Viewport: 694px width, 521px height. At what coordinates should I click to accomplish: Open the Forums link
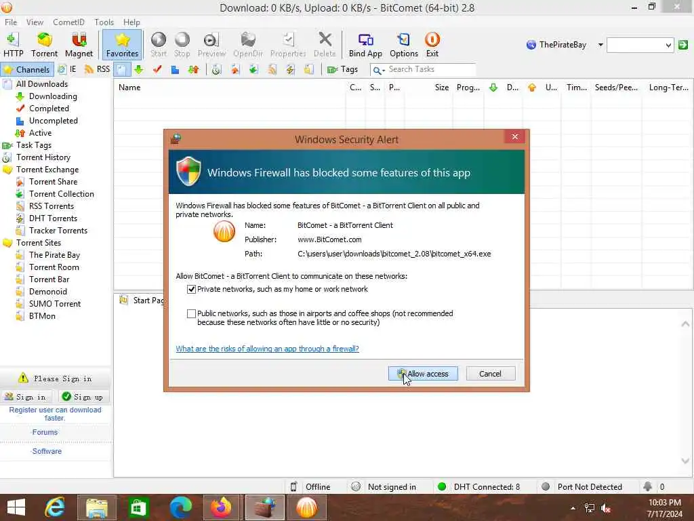click(45, 432)
